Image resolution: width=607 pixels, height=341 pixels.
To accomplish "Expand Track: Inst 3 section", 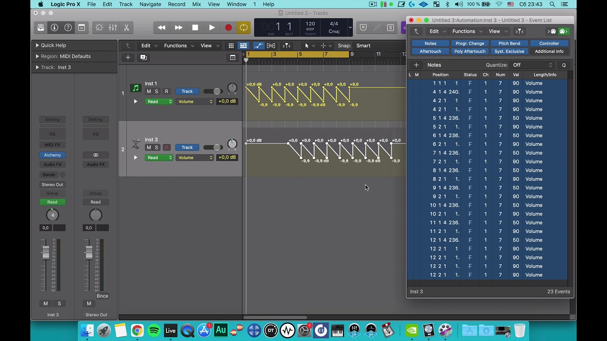I will 37,67.
